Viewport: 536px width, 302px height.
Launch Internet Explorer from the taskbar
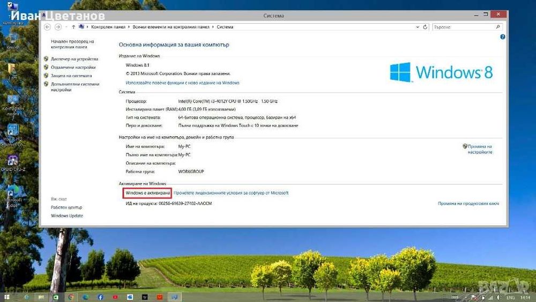tap(26, 297)
